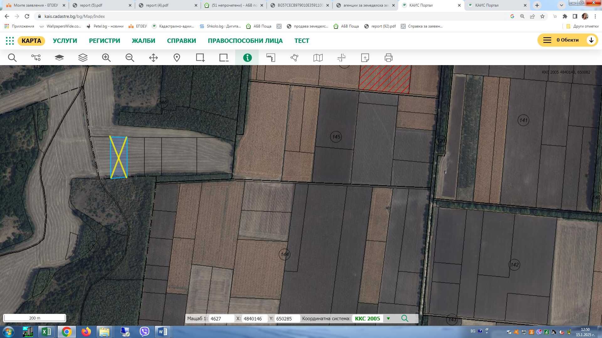Open Windows Start menu
The image size is (602, 338).
click(x=8, y=332)
